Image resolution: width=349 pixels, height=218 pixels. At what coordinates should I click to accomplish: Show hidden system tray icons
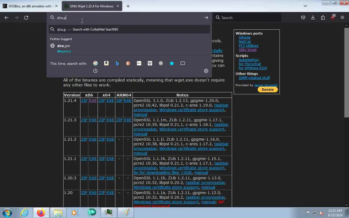[x=302, y=213]
